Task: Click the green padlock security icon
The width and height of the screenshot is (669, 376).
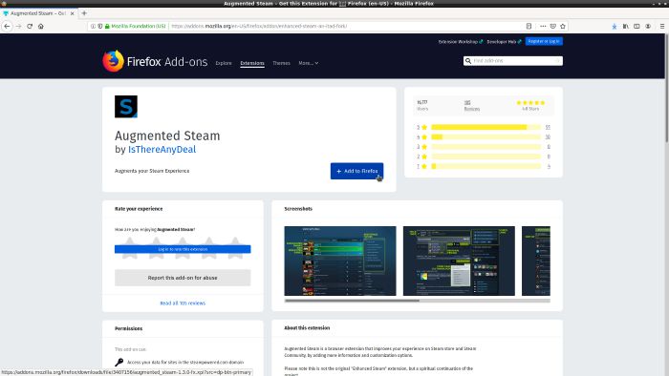Action: (107, 26)
